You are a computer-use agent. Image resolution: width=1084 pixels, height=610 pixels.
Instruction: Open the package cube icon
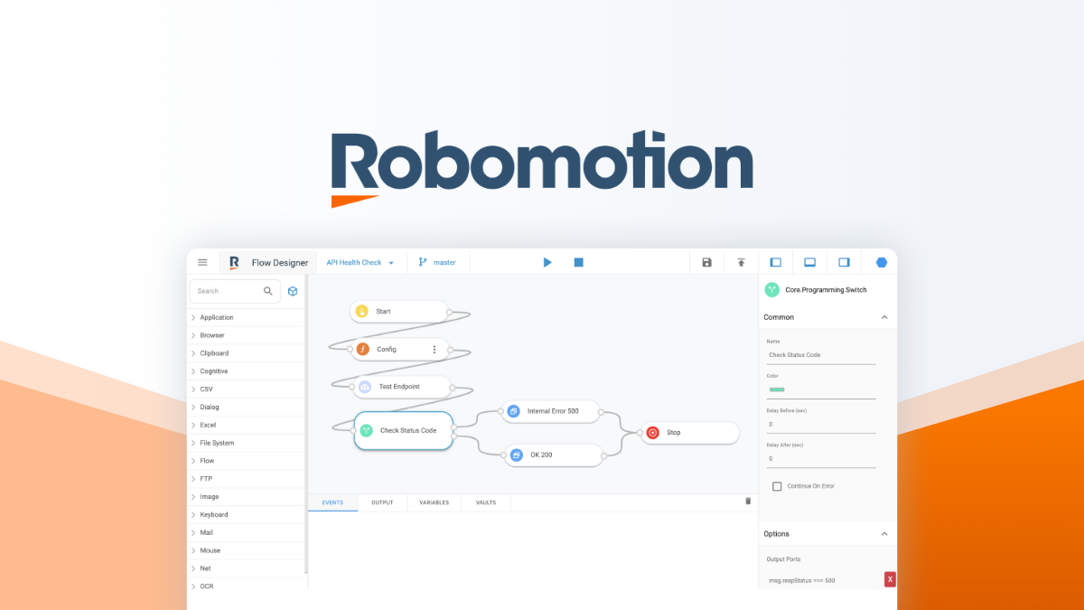pos(293,291)
